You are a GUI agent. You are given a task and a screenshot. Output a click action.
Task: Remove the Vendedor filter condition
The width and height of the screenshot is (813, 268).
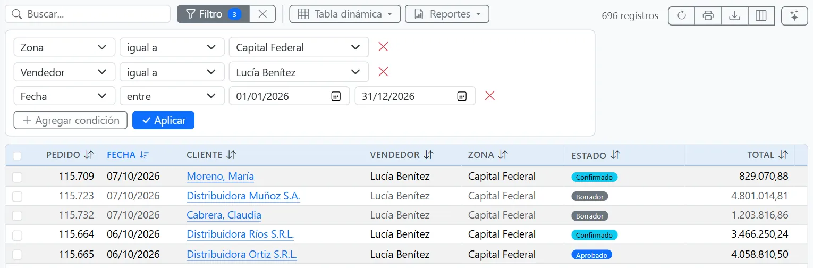pyautogui.click(x=383, y=72)
